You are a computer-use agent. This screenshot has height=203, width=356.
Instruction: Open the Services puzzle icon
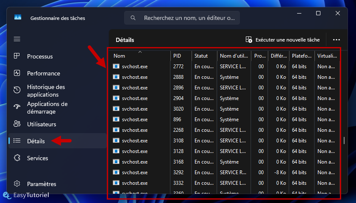coord(17,158)
